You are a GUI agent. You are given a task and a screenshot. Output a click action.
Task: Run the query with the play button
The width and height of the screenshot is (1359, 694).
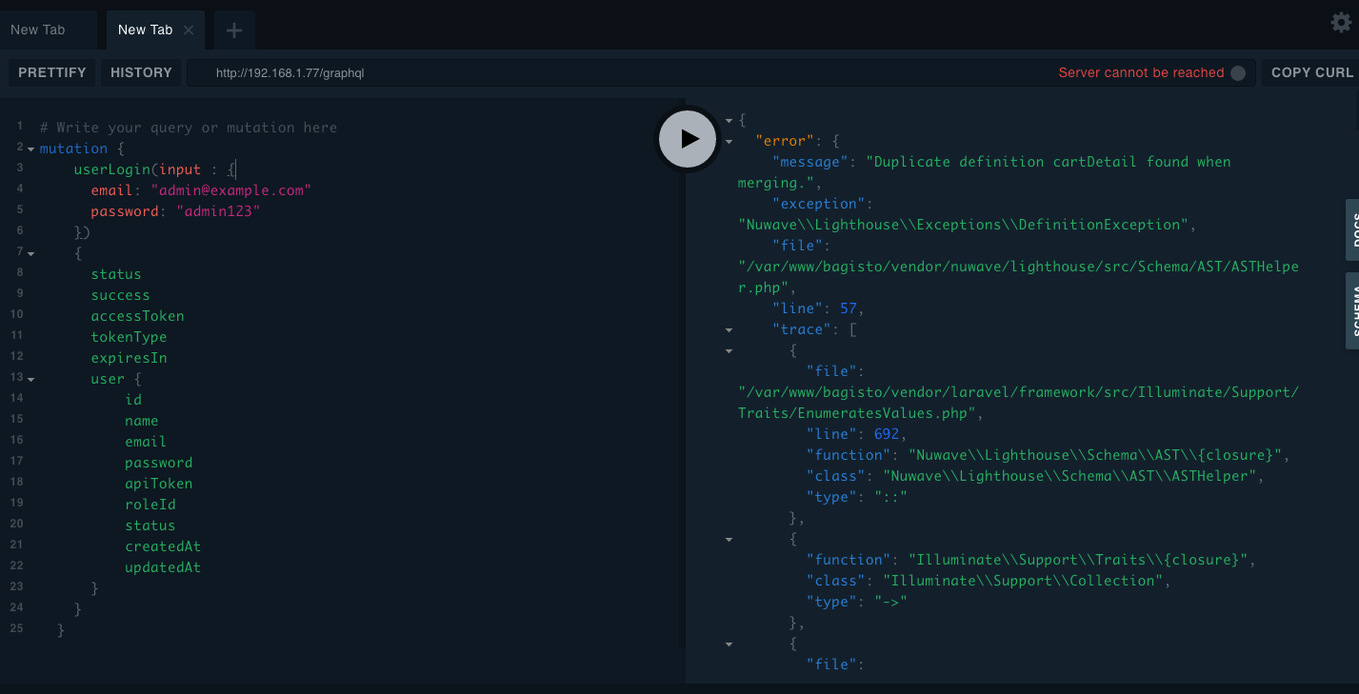(x=688, y=139)
